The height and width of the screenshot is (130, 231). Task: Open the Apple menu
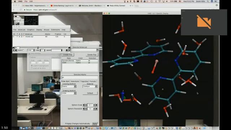[15, 1]
